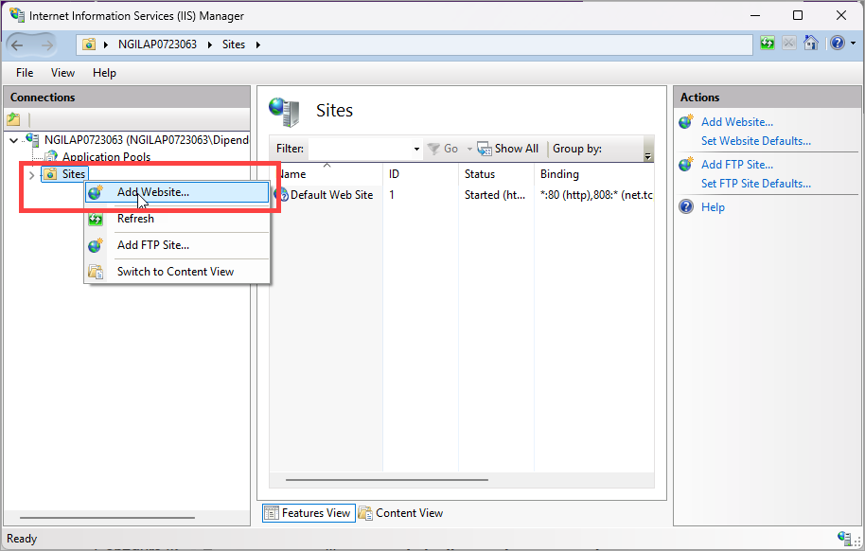This screenshot has width=865, height=551.
Task: Expand the arrow after Sites in address bar
Action: tap(257, 44)
